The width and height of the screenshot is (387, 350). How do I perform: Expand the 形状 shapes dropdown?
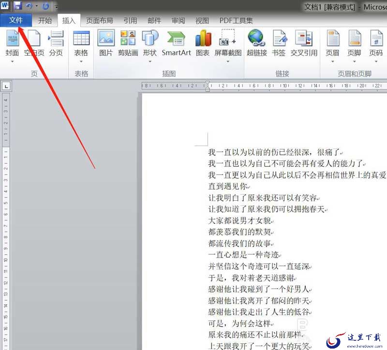(150, 61)
